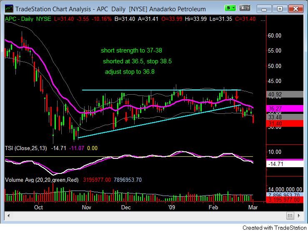The height and width of the screenshot is (231, 308).
Task: Click the 'B=31.40' bid value
Action: [125, 19]
